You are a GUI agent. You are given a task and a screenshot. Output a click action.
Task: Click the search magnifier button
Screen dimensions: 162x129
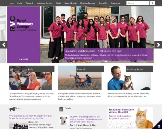click(152, 3)
